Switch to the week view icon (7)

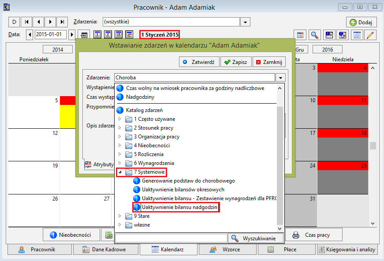(108, 34)
